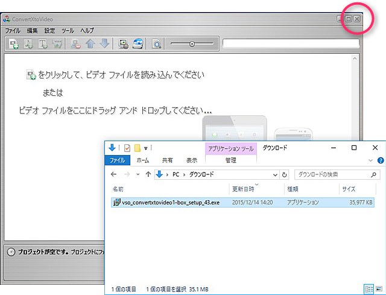386x295 pixels.
Task: Click the merge titles toolbar icon
Action: click(x=57, y=44)
